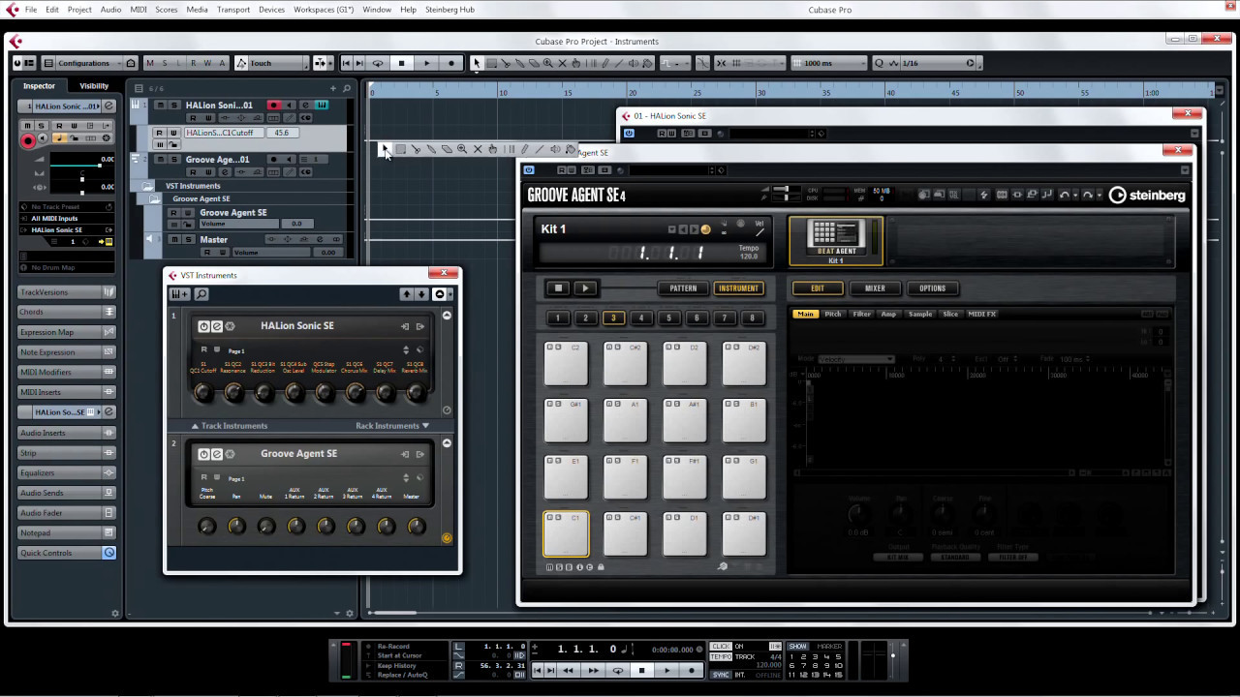Activate the Groove Agent plugin power button
Screen dimensions: 1240x697
pyautogui.click(x=529, y=170)
